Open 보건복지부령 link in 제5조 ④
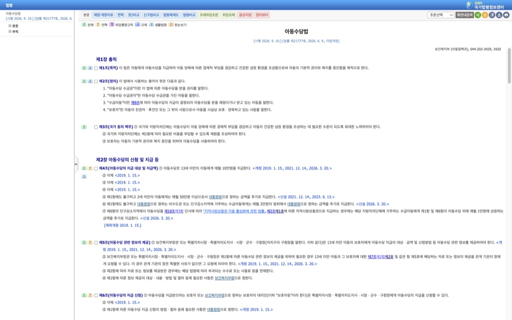The width and height of the screenshot is (512, 320). (x=224, y=278)
